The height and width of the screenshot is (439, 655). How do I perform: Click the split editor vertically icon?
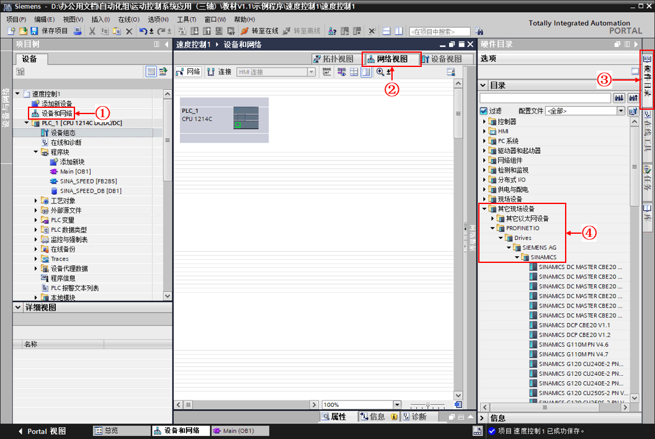[399, 31]
